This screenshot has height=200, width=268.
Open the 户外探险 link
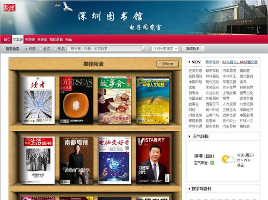click(212, 76)
